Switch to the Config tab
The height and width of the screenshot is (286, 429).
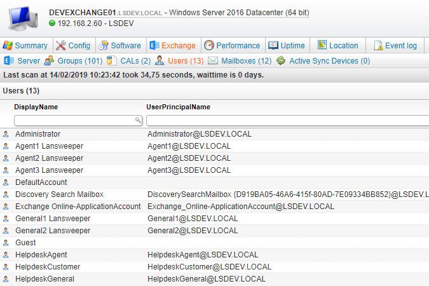[x=73, y=46]
